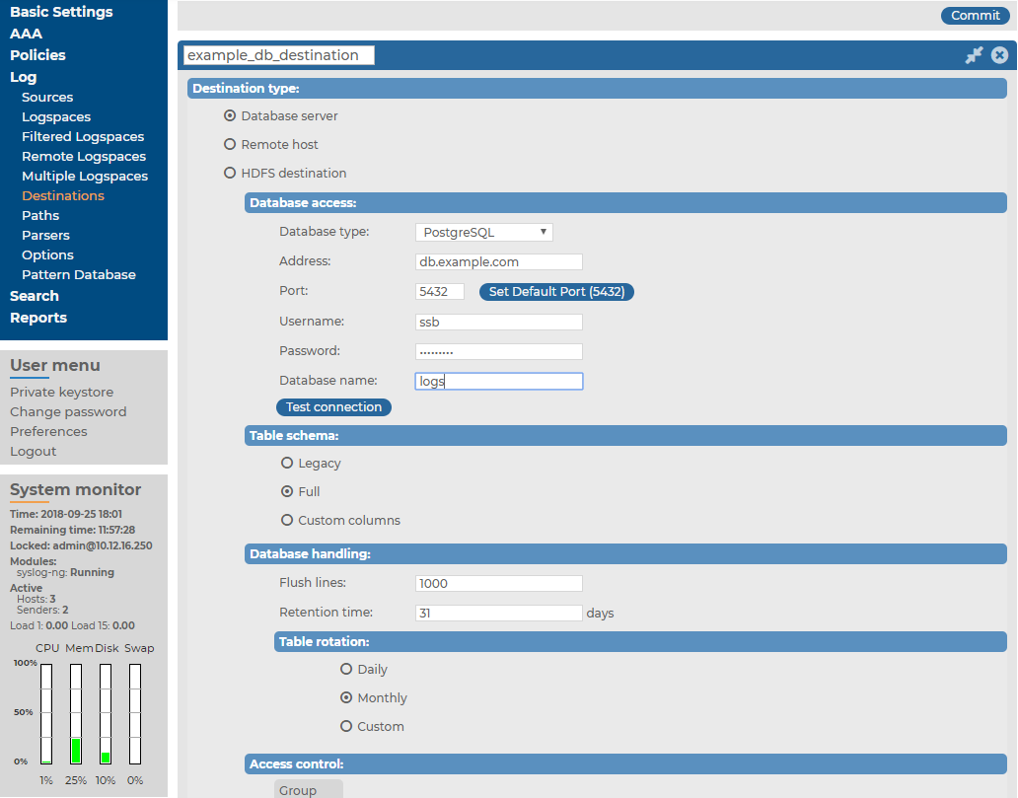This screenshot has height=798, width=1018.
Task: Go to Parsers page
Action: click(x=45, y=235)
